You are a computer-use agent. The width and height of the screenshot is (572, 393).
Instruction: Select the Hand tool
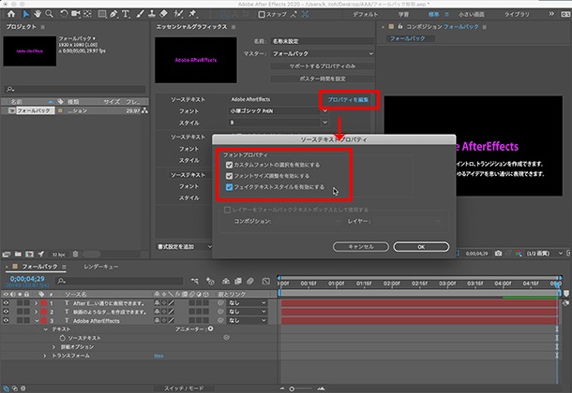click(x=38, y=14)
